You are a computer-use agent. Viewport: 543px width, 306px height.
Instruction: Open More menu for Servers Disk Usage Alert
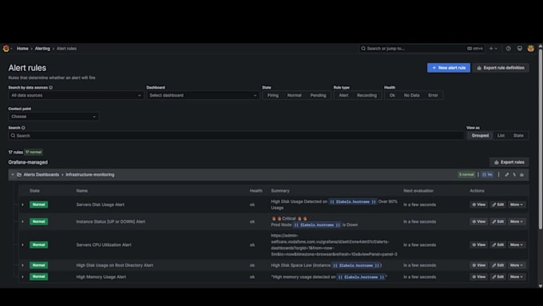click(517, 205)
